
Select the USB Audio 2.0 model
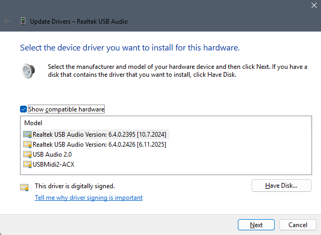tap(52, 155)
